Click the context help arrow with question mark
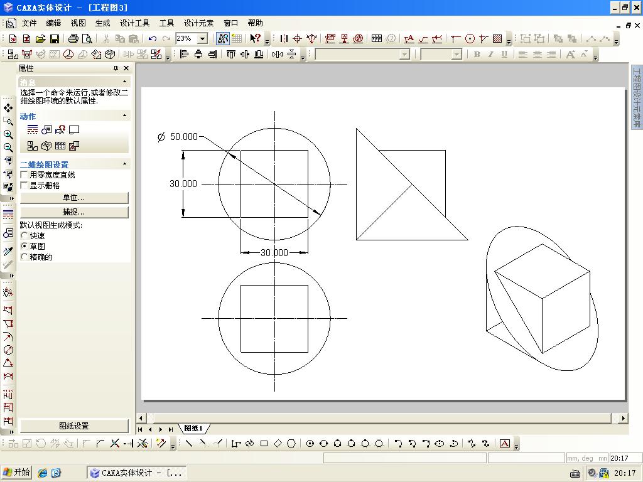The image size is (643, 482). pyautogui.click(x=255, y=38)
